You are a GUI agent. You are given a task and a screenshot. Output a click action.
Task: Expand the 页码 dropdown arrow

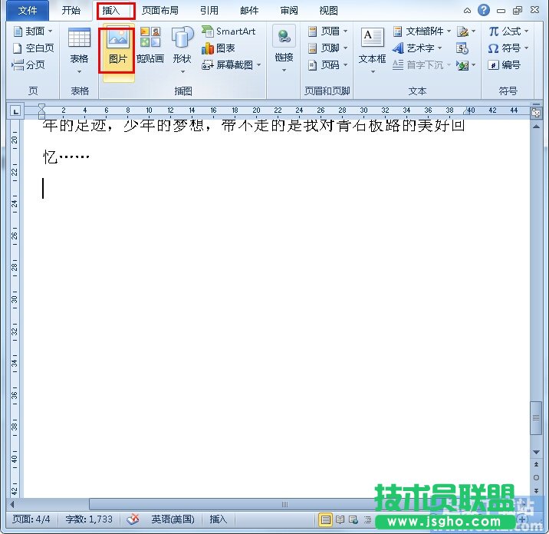(345, 64)
